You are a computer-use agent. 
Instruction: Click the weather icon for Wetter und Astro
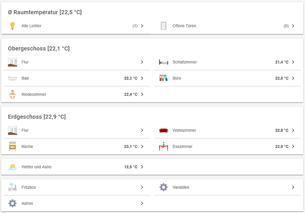click(12, 167)
